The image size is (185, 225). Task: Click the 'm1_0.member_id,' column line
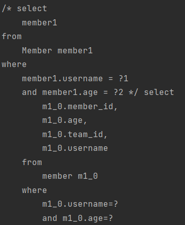click(x=80, y=107)
